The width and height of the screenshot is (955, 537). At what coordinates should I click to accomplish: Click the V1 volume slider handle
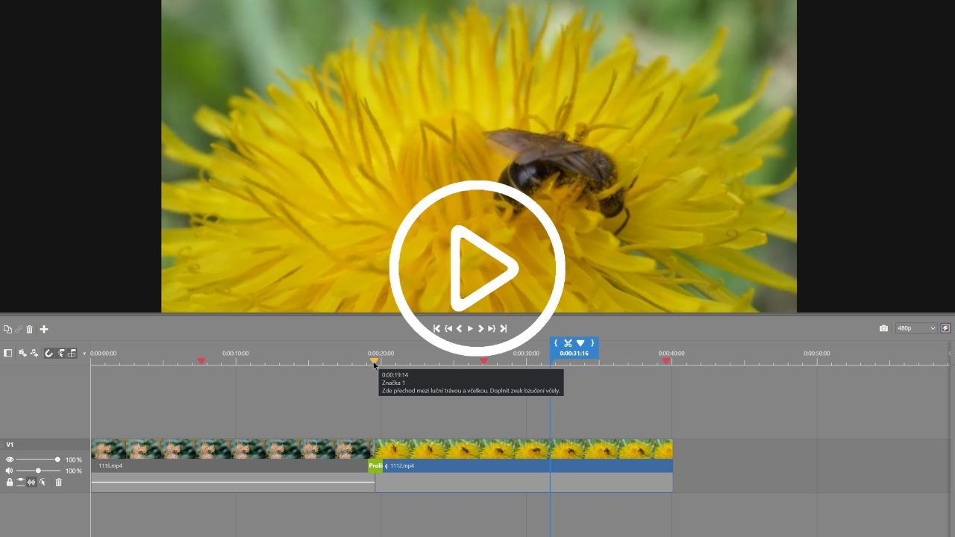(x=38, y=471)
